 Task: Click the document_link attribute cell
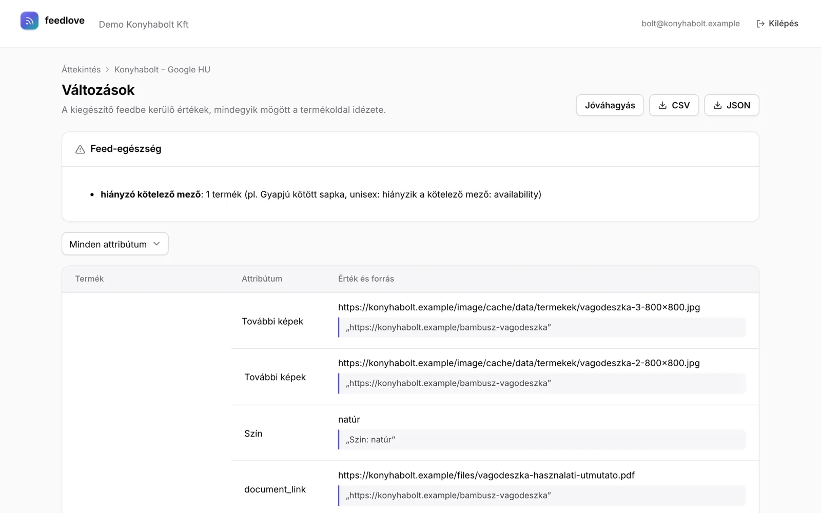point(275,490)
